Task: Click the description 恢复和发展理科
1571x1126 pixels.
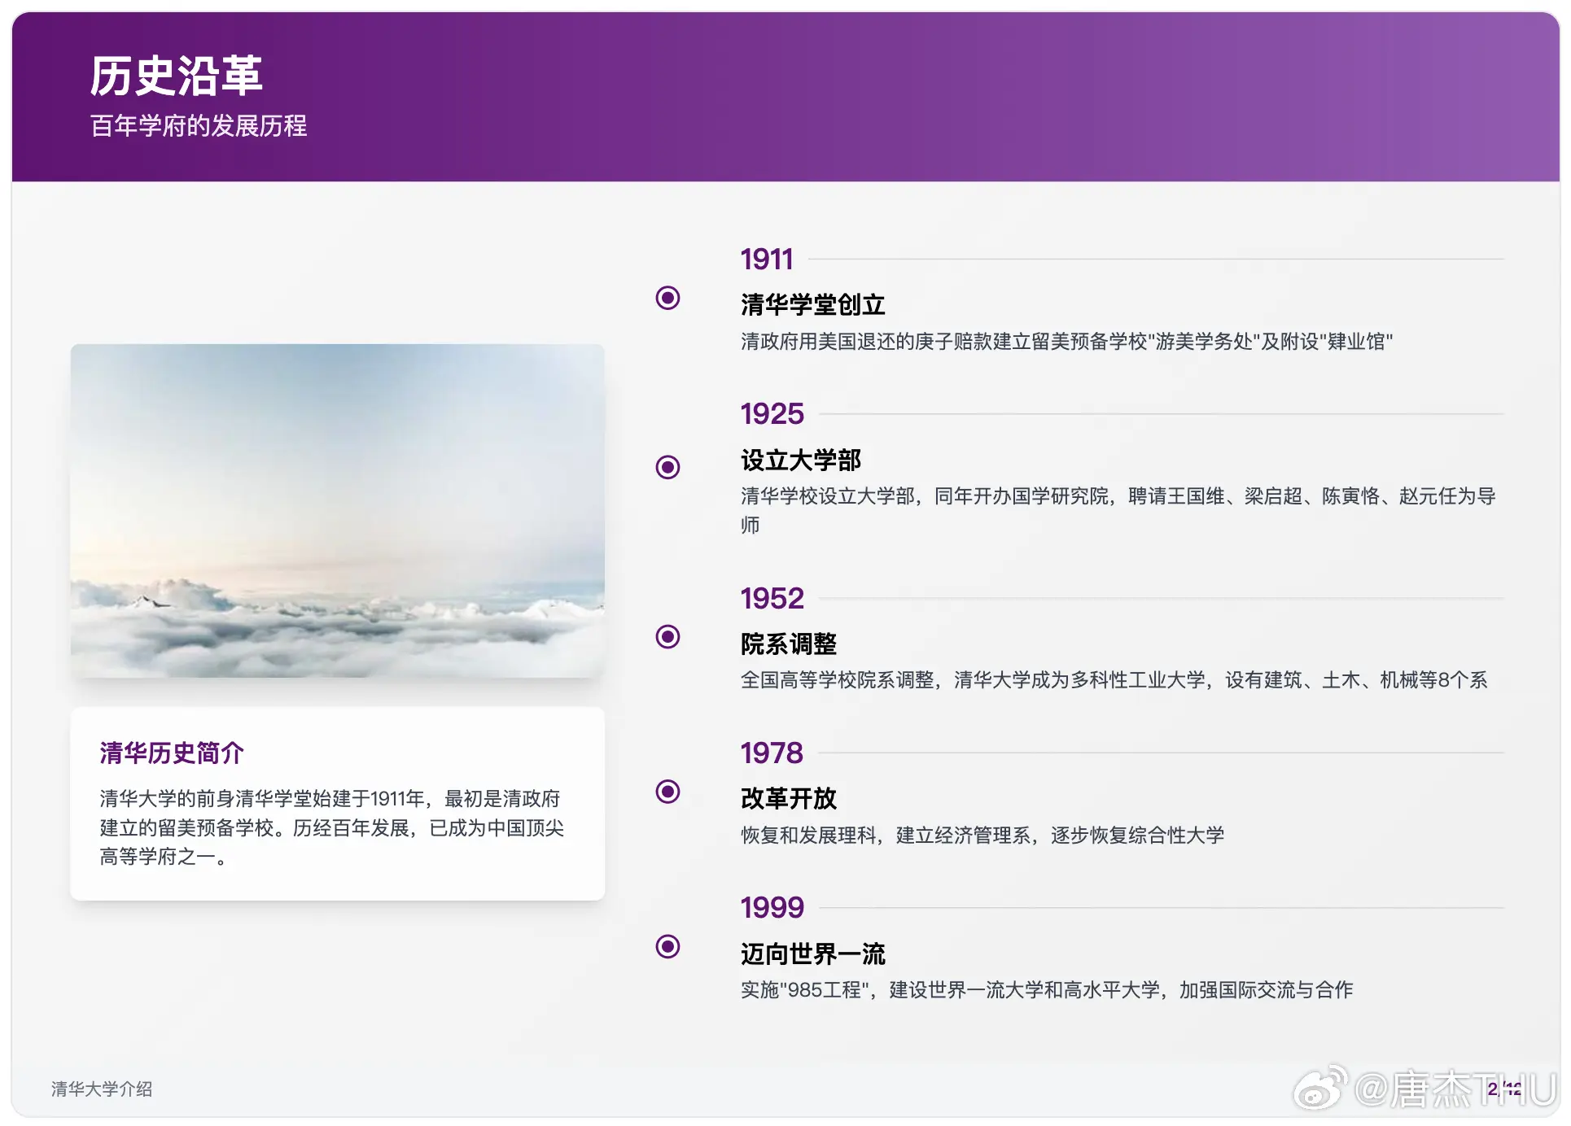Action: click(982, 836)
